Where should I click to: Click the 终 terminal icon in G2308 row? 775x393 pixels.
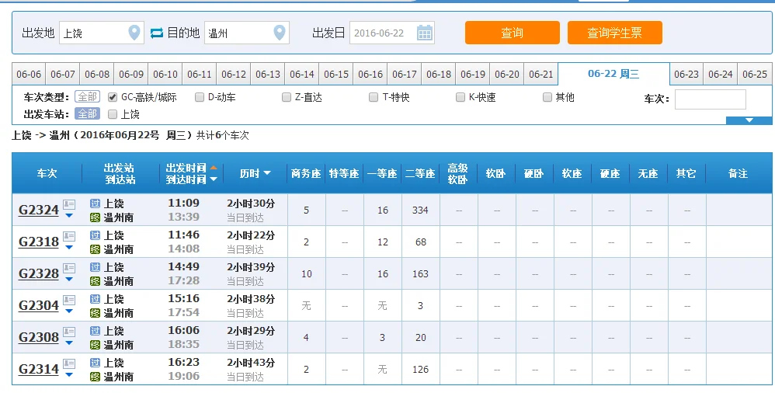tap(95, 345)
